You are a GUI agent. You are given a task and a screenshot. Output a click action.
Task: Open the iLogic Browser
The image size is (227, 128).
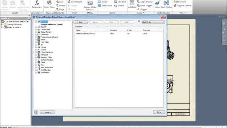pos(145,2)
